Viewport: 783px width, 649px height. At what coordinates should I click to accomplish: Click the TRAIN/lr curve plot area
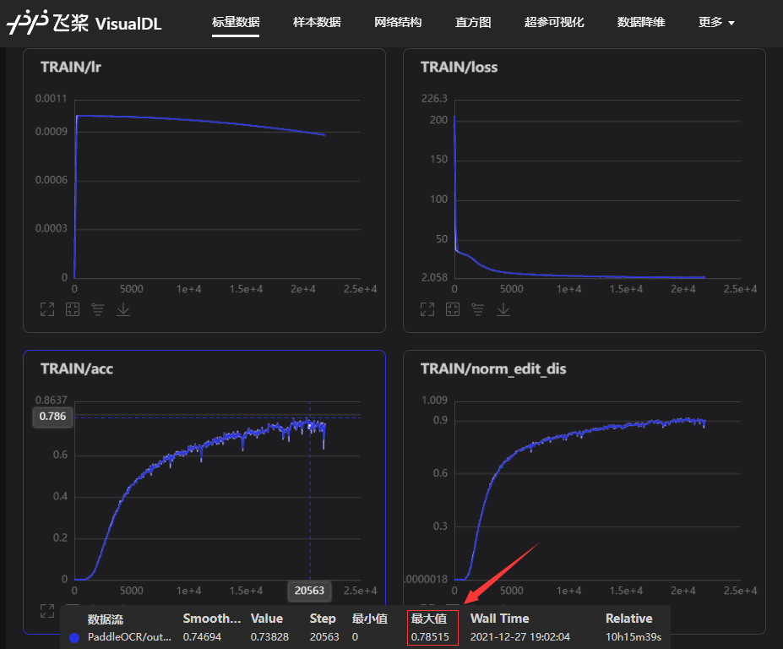[x=217, y=188]
